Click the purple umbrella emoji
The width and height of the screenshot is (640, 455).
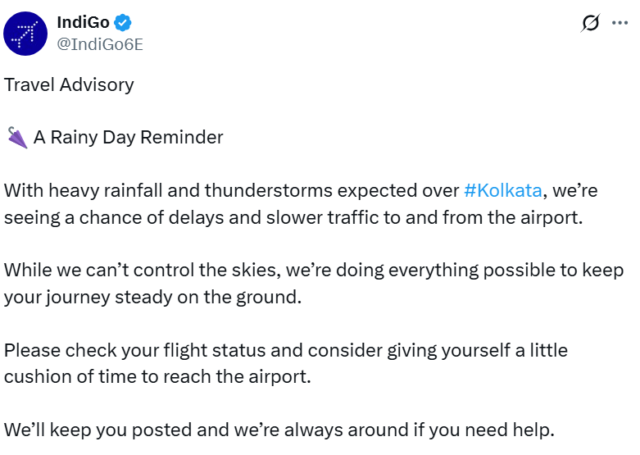[16, 137]
